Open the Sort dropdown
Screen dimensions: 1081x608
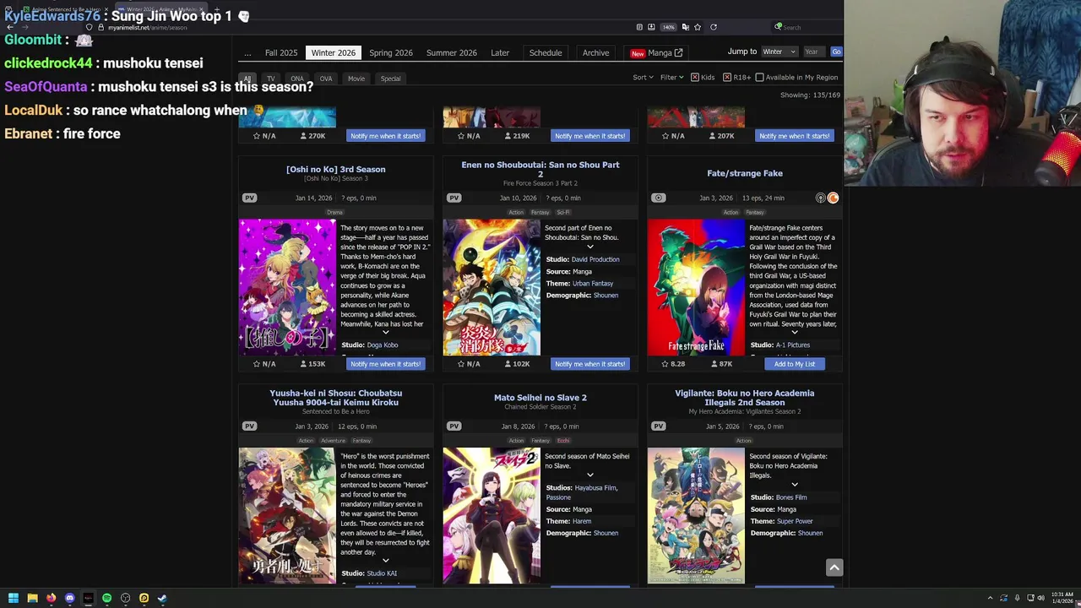(x=643, y=78)
